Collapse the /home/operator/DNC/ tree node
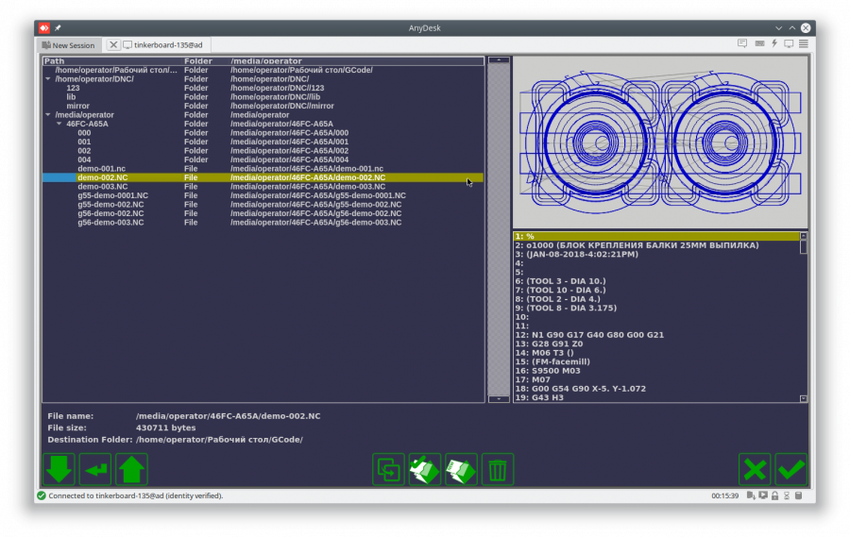 pyautogui.click(x=48, y=79)
